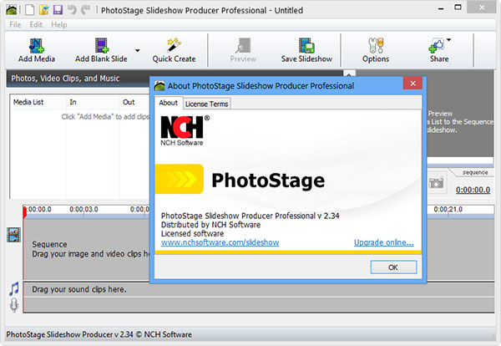
Task: Click the music note audio track icon
Action: click(13, 289)
